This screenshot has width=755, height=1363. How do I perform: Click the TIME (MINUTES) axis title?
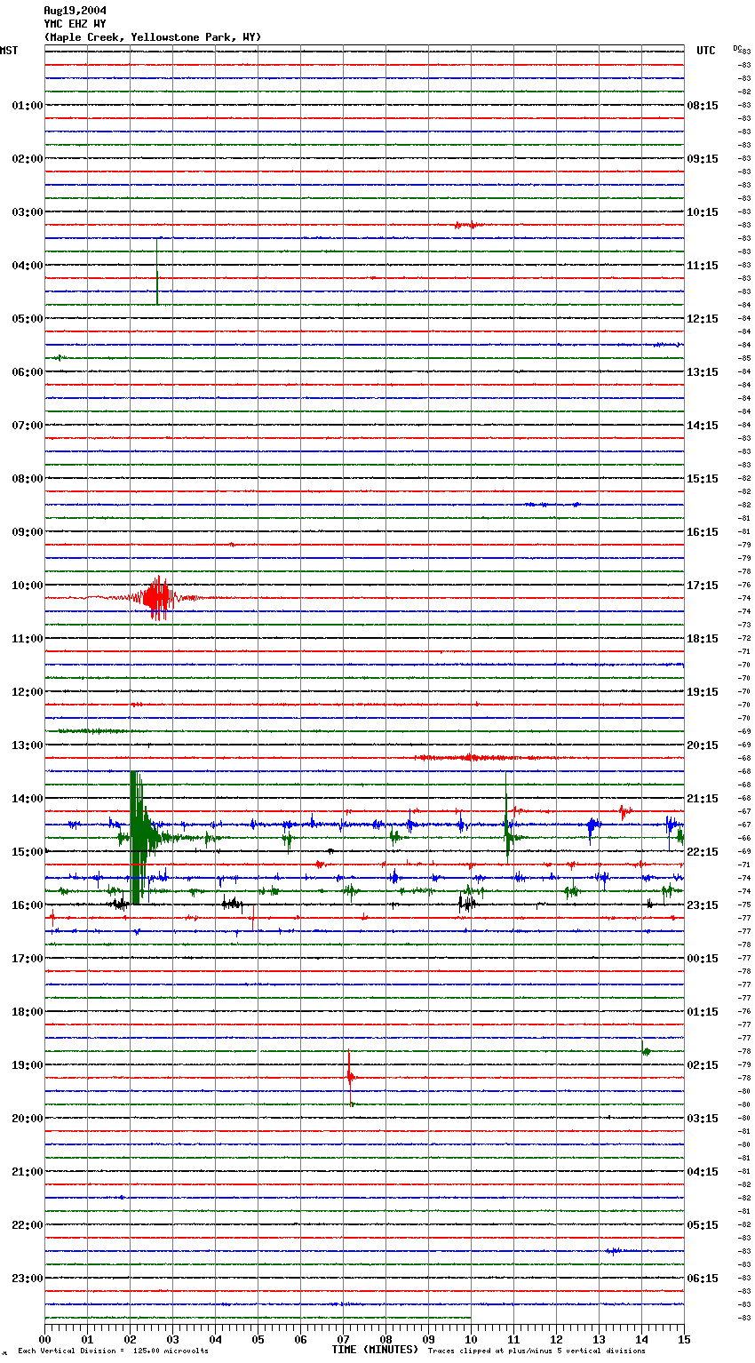click(x=375, y=1350)
